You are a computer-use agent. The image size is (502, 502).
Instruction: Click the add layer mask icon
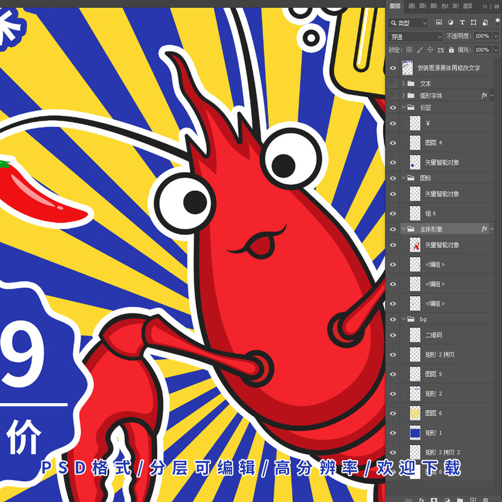[x=433, y=499]
